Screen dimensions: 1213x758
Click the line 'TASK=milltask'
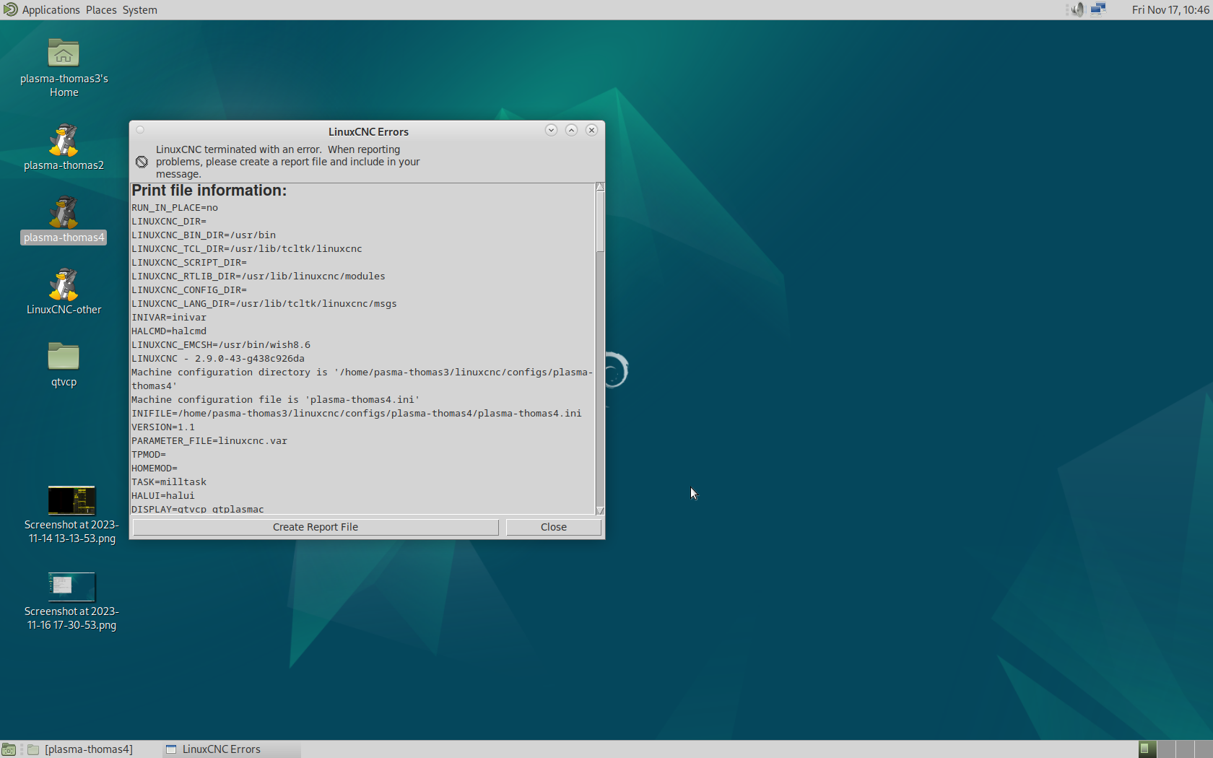tap(169, 482)
